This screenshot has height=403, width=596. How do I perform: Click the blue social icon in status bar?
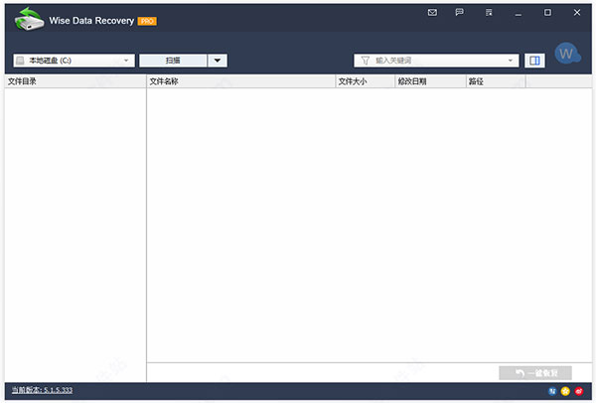tap(552, 391)
